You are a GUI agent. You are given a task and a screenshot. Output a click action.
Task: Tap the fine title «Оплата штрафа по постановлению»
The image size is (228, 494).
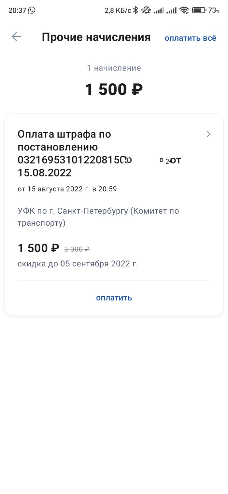pos(64,140)
